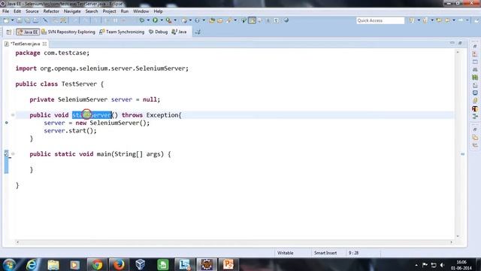Image resolution: width=481 pixels, height=271 pixels.
Task: Open PowerPoint from taskbar
Action: coord(228,264)
